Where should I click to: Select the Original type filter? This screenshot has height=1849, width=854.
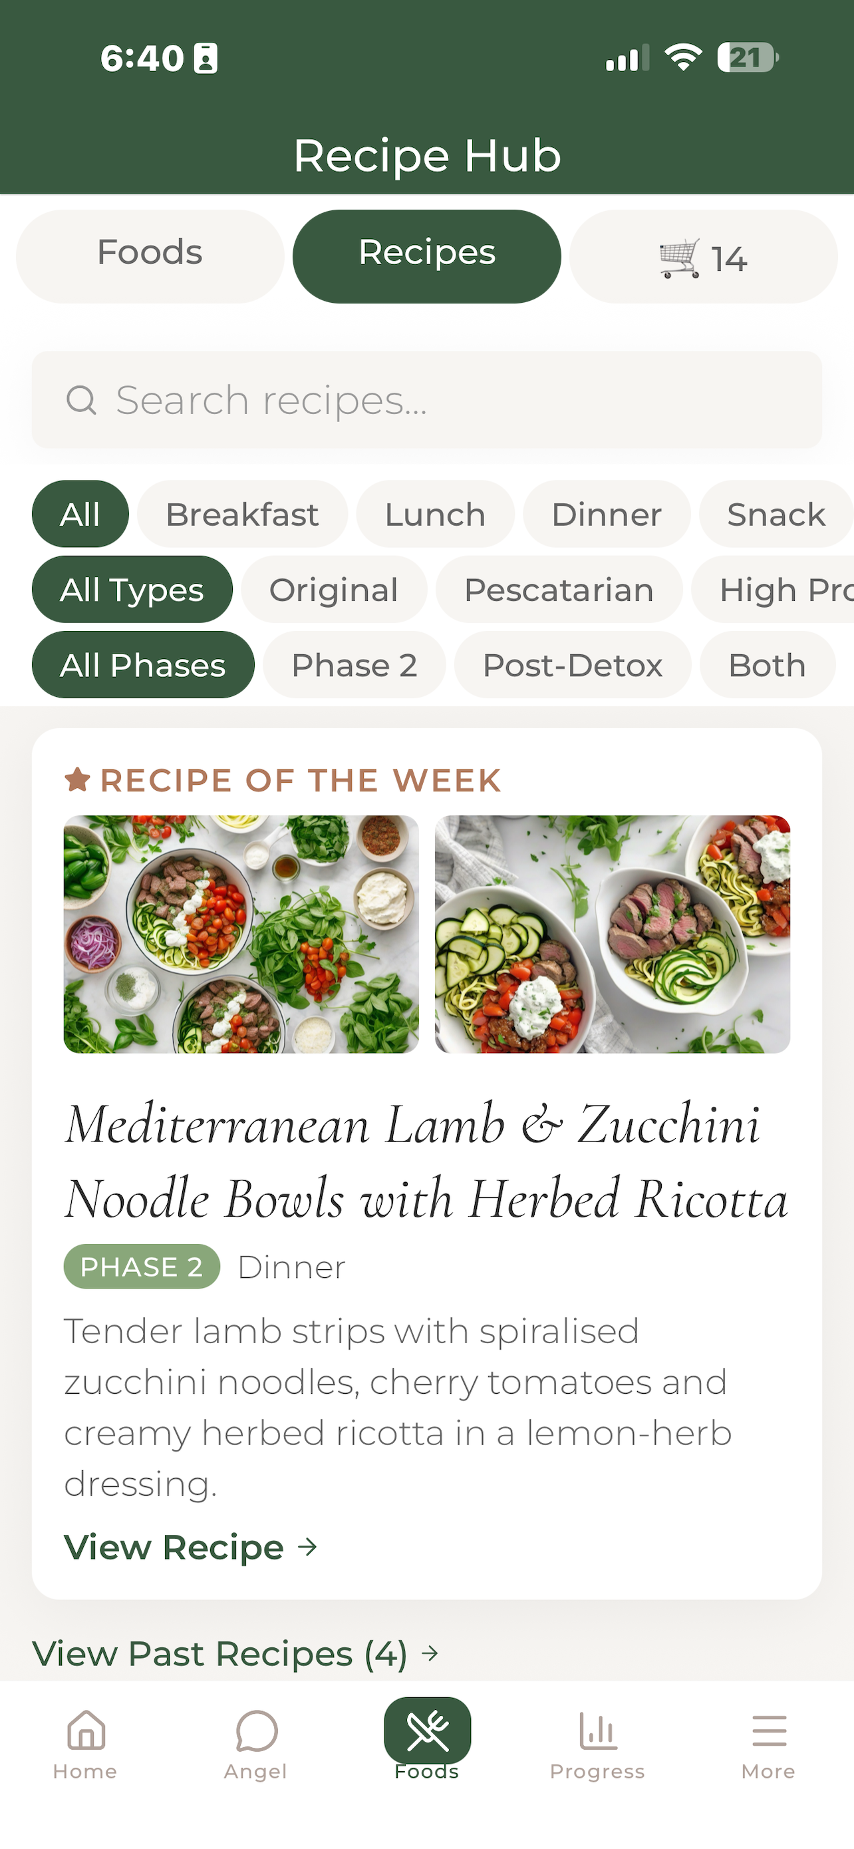[334, 589]
